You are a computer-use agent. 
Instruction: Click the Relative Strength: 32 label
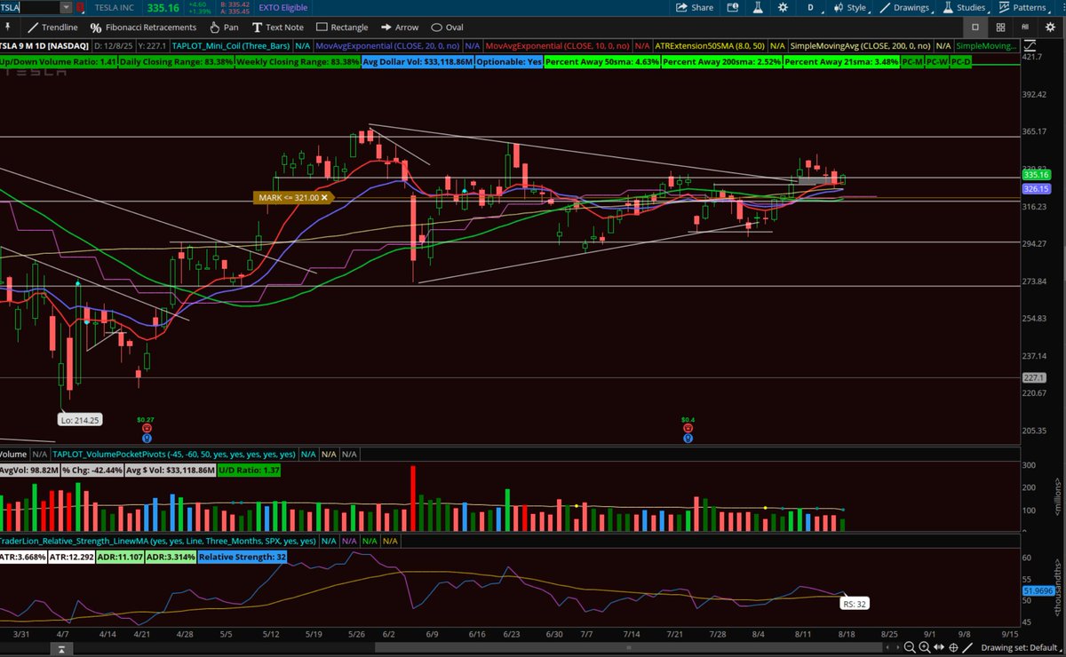pyautogui.click(x=242, y=557)
